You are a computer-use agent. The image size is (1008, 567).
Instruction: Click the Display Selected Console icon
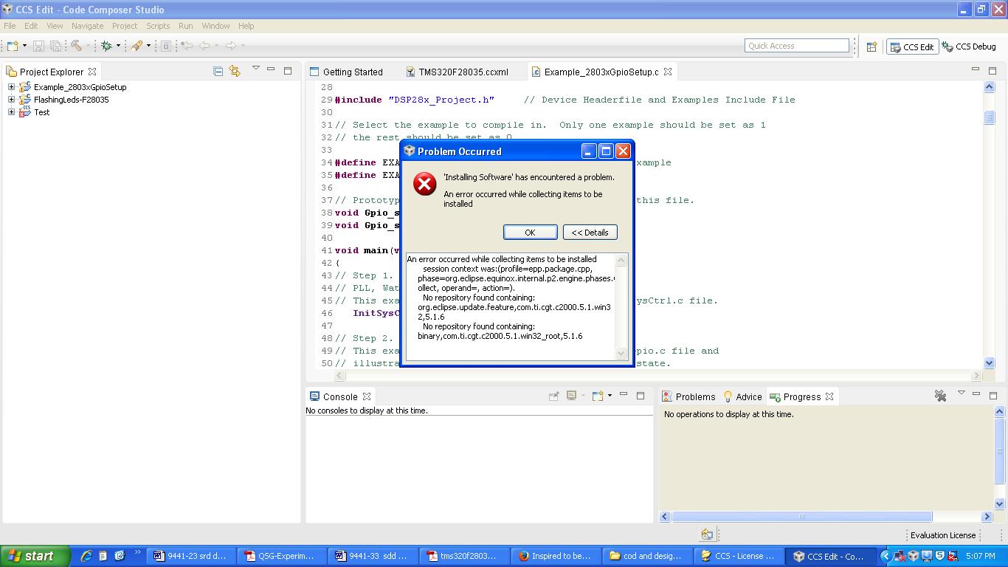point(571,396)
